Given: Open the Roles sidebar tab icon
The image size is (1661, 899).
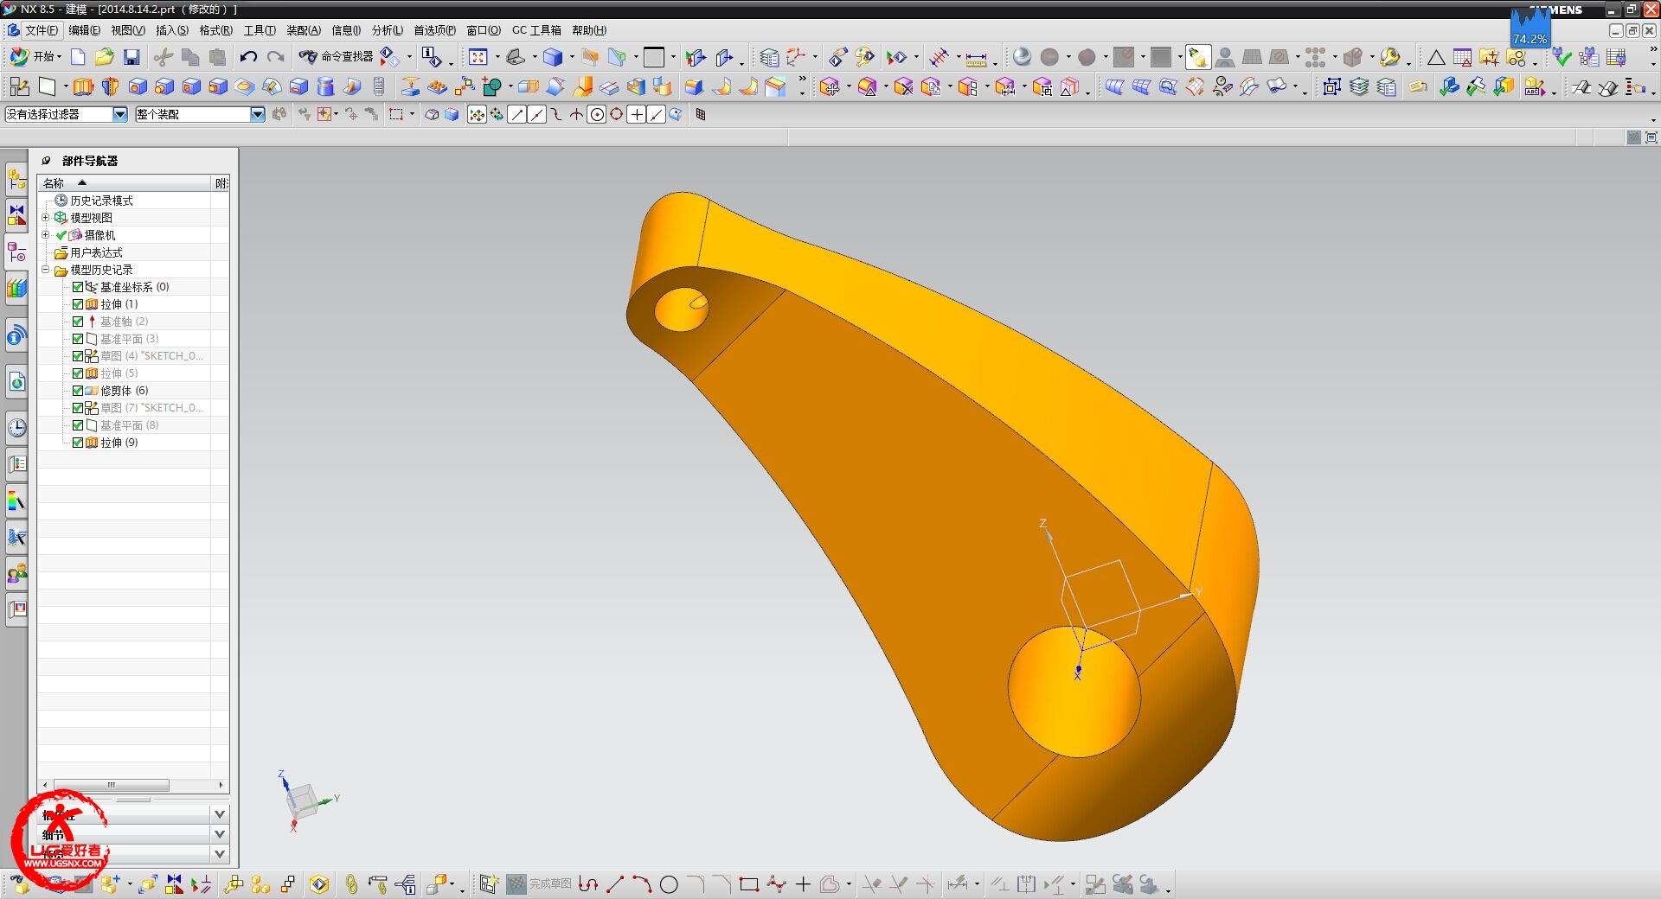Looking at the screenshot, I should [x=16, y=572].
